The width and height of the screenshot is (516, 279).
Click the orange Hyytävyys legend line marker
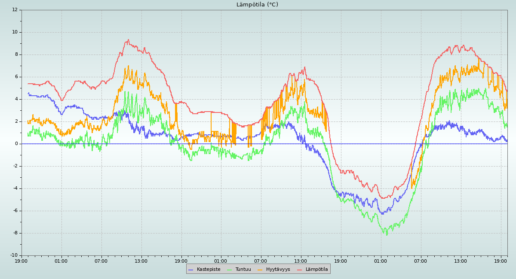[260, 270]
